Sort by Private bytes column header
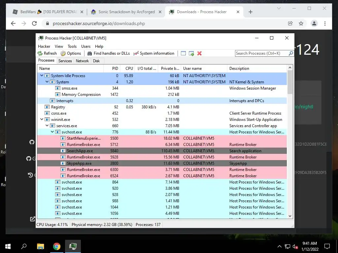 click(x=170, y=69)
